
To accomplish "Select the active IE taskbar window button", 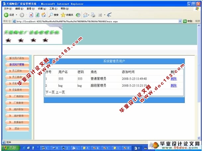I will tap(137, 148).
